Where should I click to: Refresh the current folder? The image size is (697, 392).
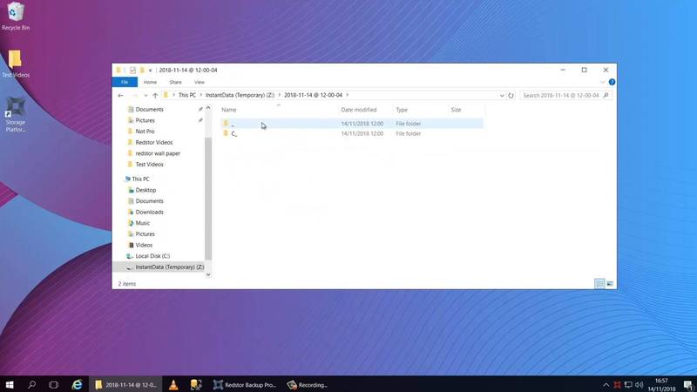(511, 95)
